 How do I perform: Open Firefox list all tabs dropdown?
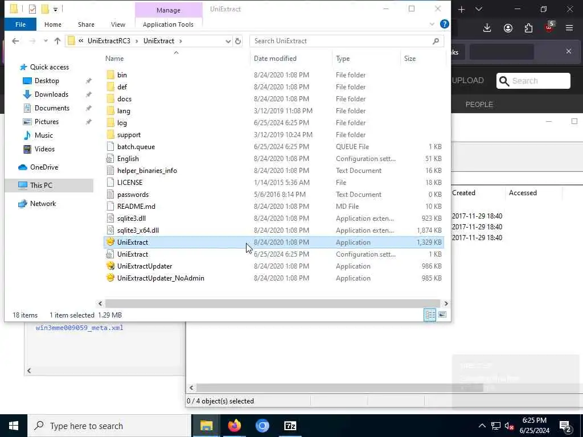click(x=478, y=9)
